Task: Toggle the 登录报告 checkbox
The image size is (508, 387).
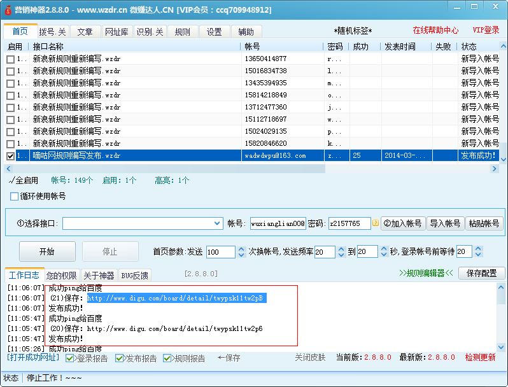Action: click(70, 358)
